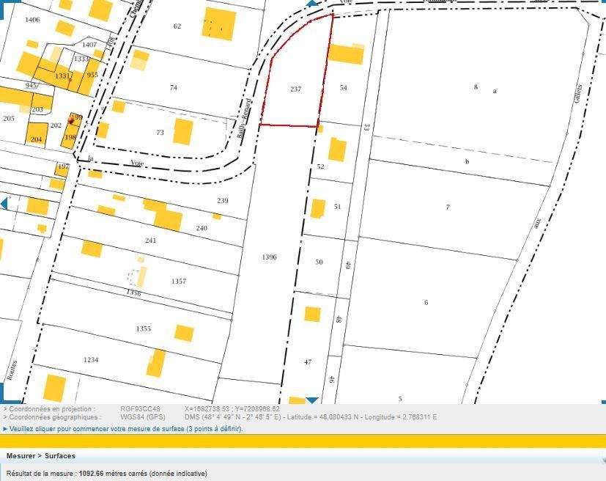
Task: Click the 'Routes' street label
Action: tap(12, 370)
